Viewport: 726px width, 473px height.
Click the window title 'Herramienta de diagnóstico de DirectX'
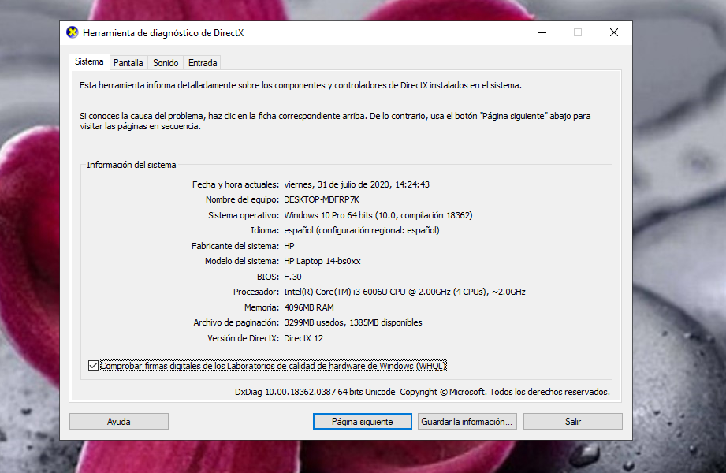[x=163, y=33]
